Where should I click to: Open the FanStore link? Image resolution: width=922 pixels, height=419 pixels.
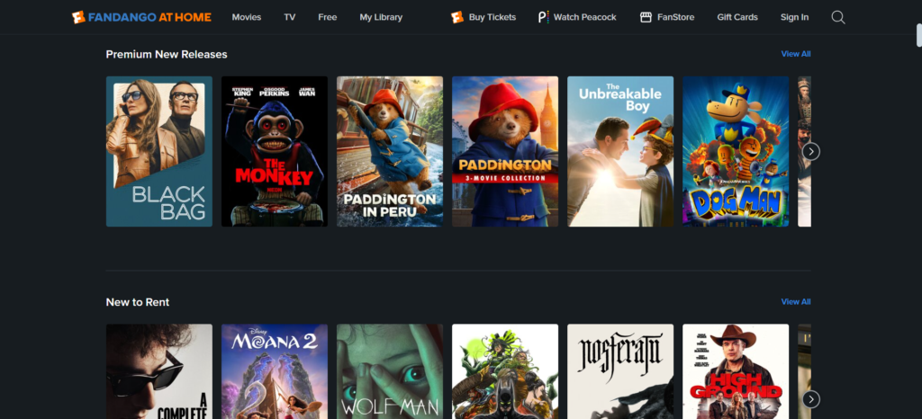[x=675, y=17]
